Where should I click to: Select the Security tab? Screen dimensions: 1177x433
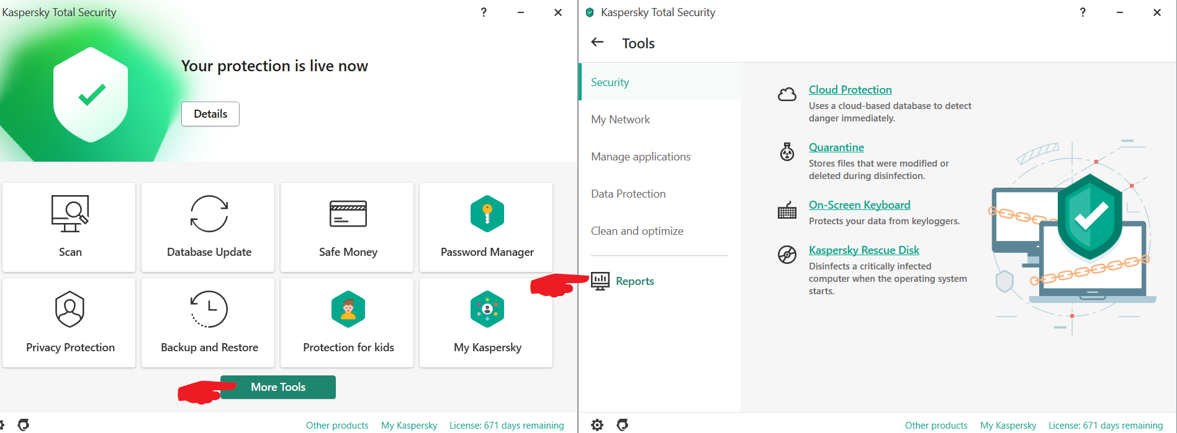(660, 82)
